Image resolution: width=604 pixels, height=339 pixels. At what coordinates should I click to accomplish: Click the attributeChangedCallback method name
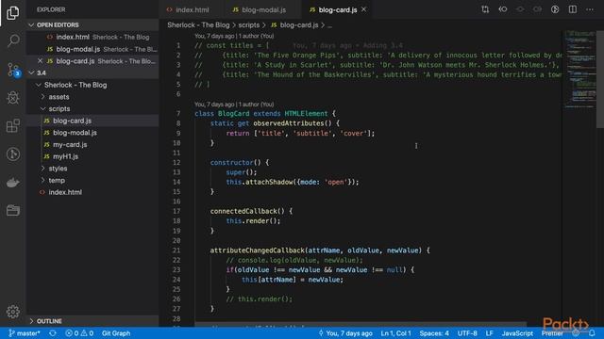(x=258, y=250)
